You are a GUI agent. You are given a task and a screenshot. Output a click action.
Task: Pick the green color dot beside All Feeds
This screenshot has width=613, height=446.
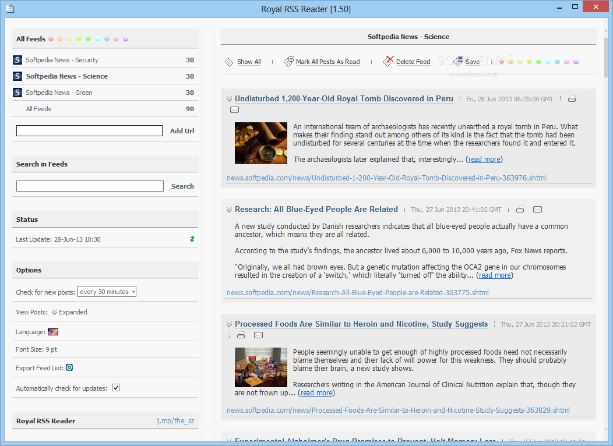click(89, 39)
